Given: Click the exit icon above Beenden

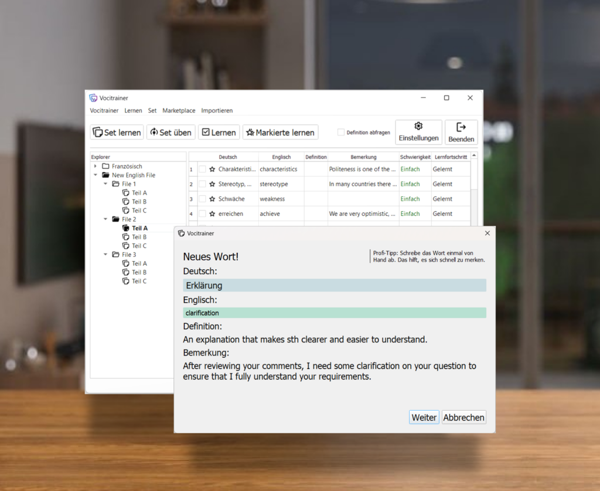Looking at the screenshot, I should pos(461,127).
